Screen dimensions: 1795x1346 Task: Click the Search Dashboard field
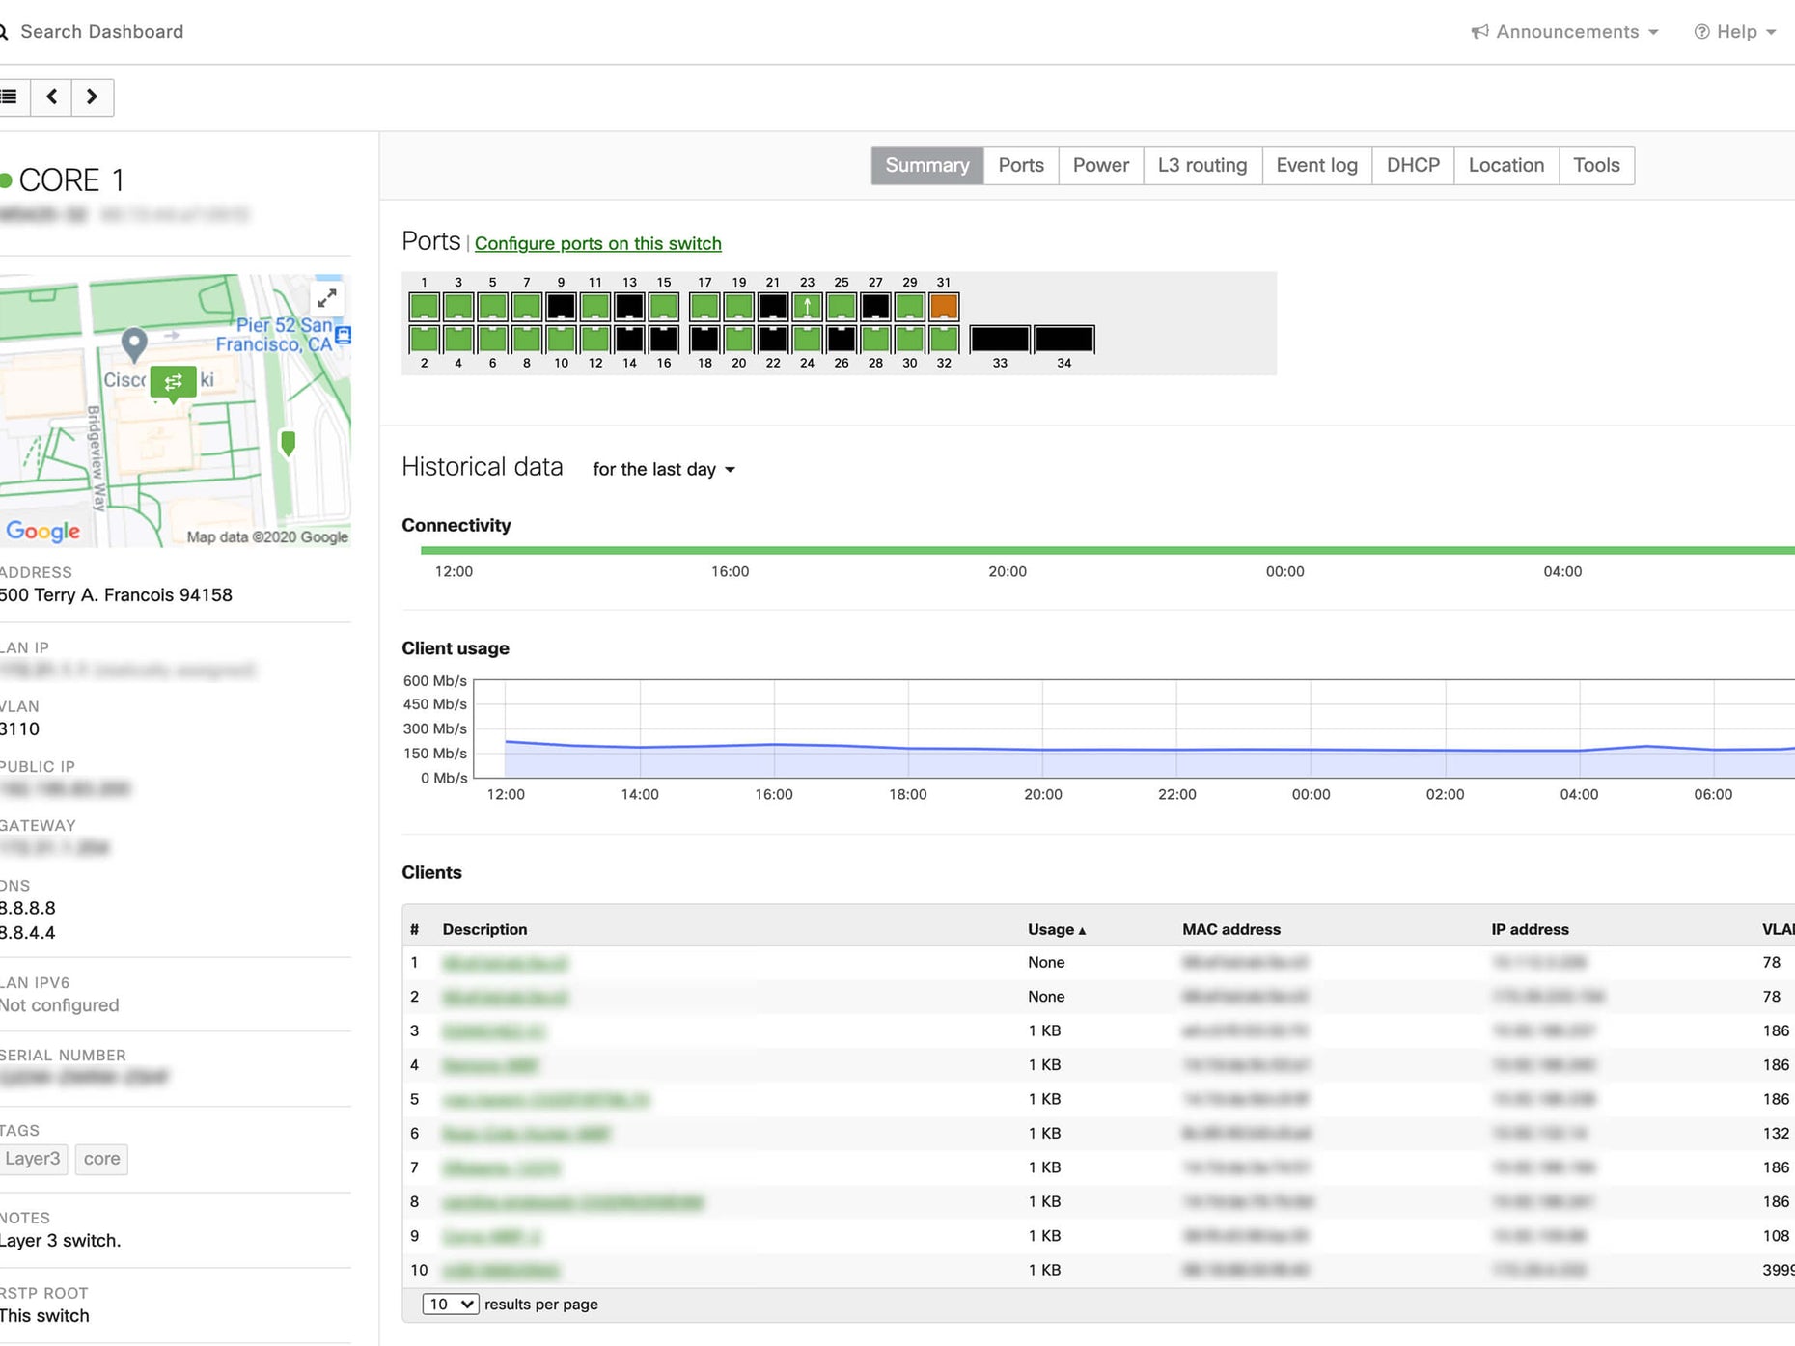[101, 32]
